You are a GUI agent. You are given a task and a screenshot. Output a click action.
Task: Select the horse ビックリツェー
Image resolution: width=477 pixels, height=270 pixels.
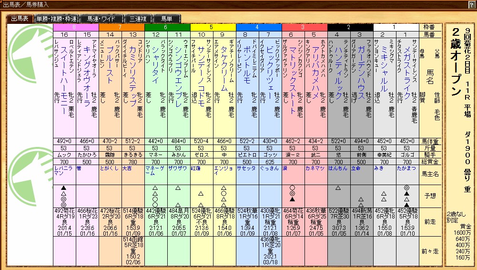(x=270, y=72)
